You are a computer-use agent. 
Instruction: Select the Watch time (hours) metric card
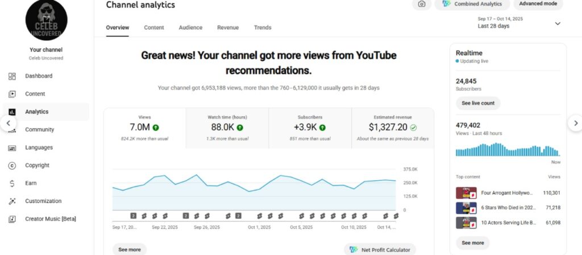[227, 128]
